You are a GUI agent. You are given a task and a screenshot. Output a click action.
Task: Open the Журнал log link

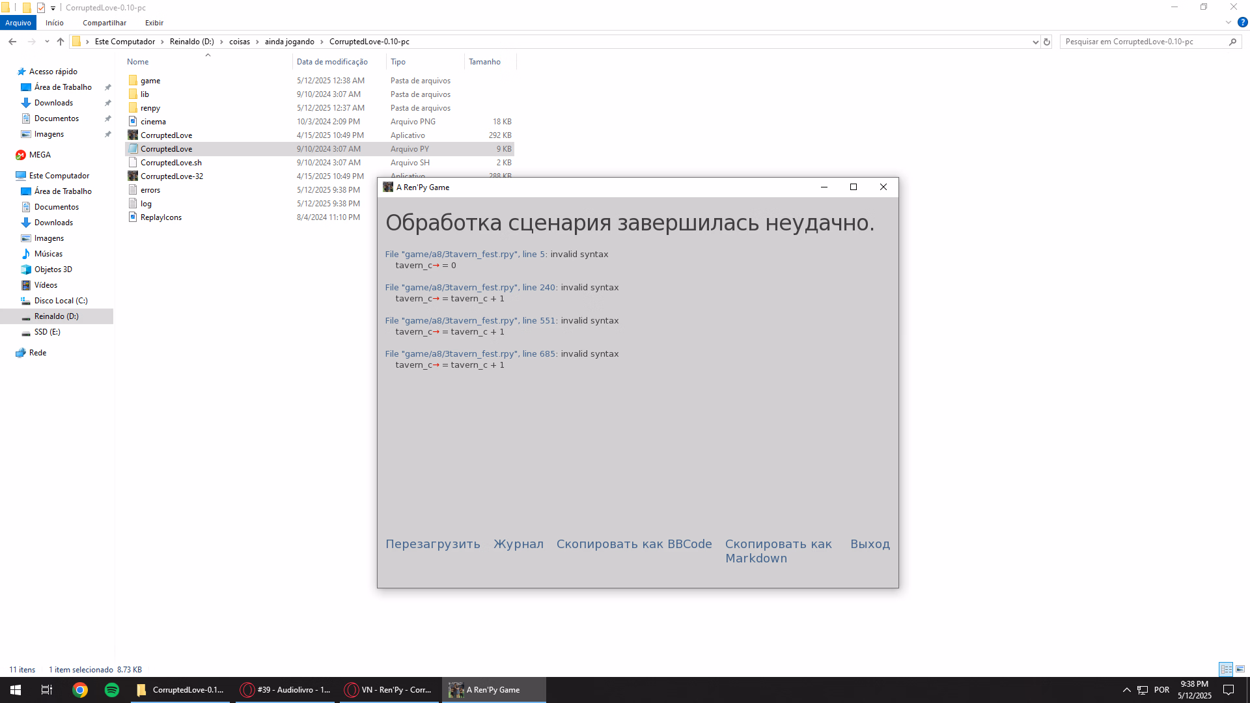(518, 544)
